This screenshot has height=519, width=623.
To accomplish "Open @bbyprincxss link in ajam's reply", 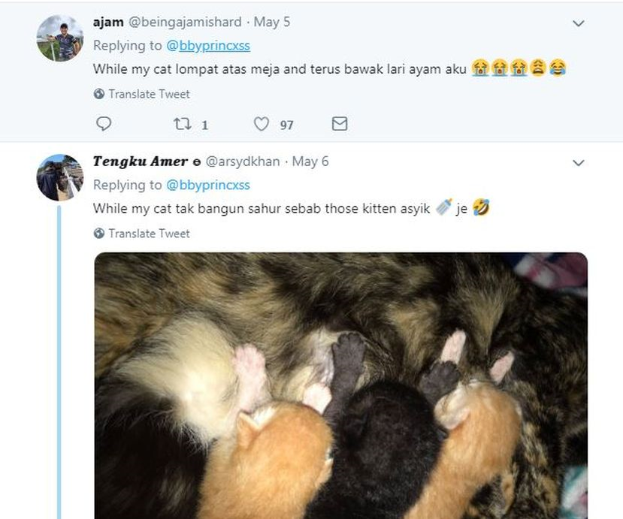I will coord(207,46).
